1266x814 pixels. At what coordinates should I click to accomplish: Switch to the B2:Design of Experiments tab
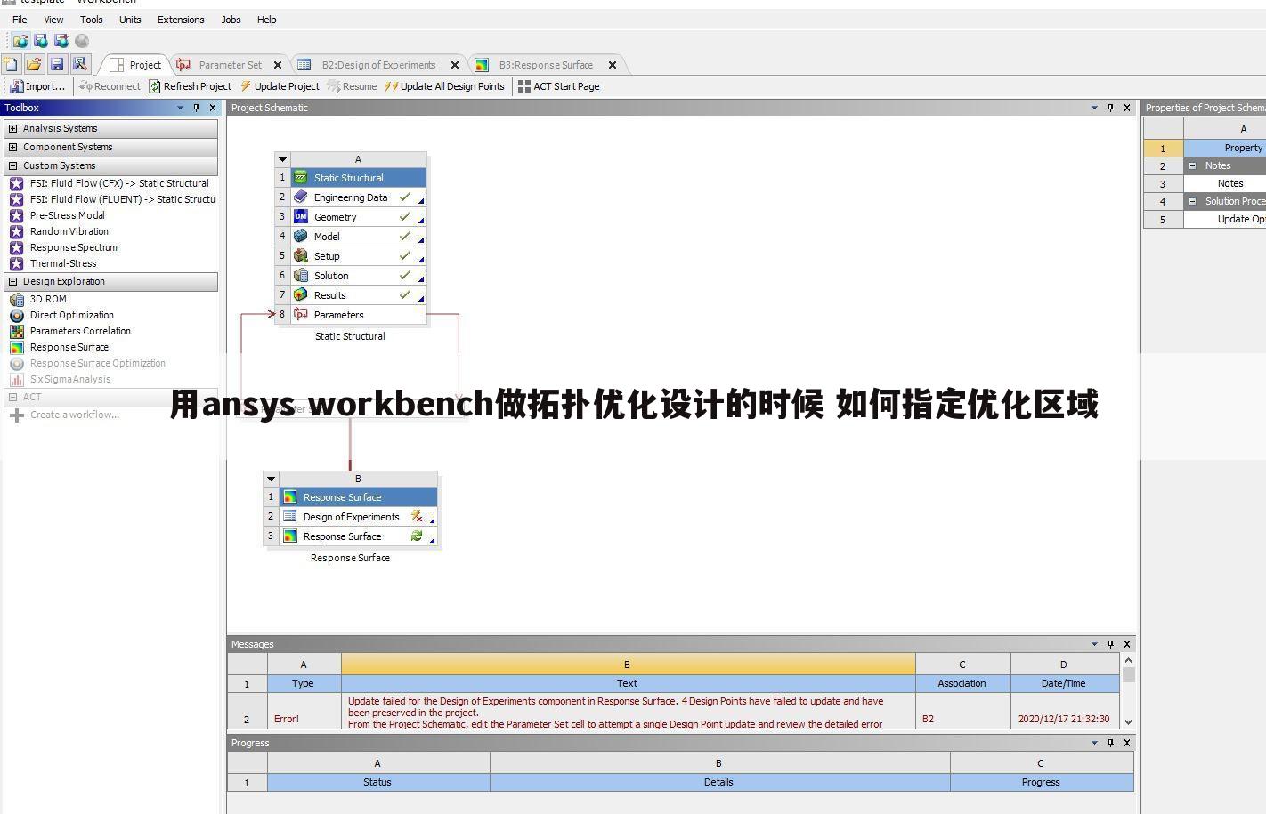point(379,64)
